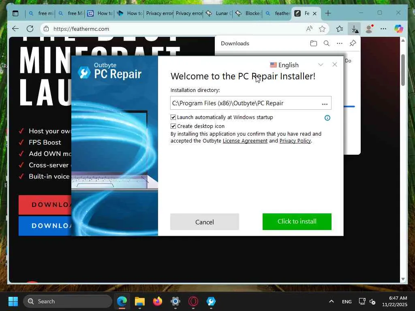Close the active Feather tab
415x311 pixels.
pyautogui.click(x=314, y=13)
